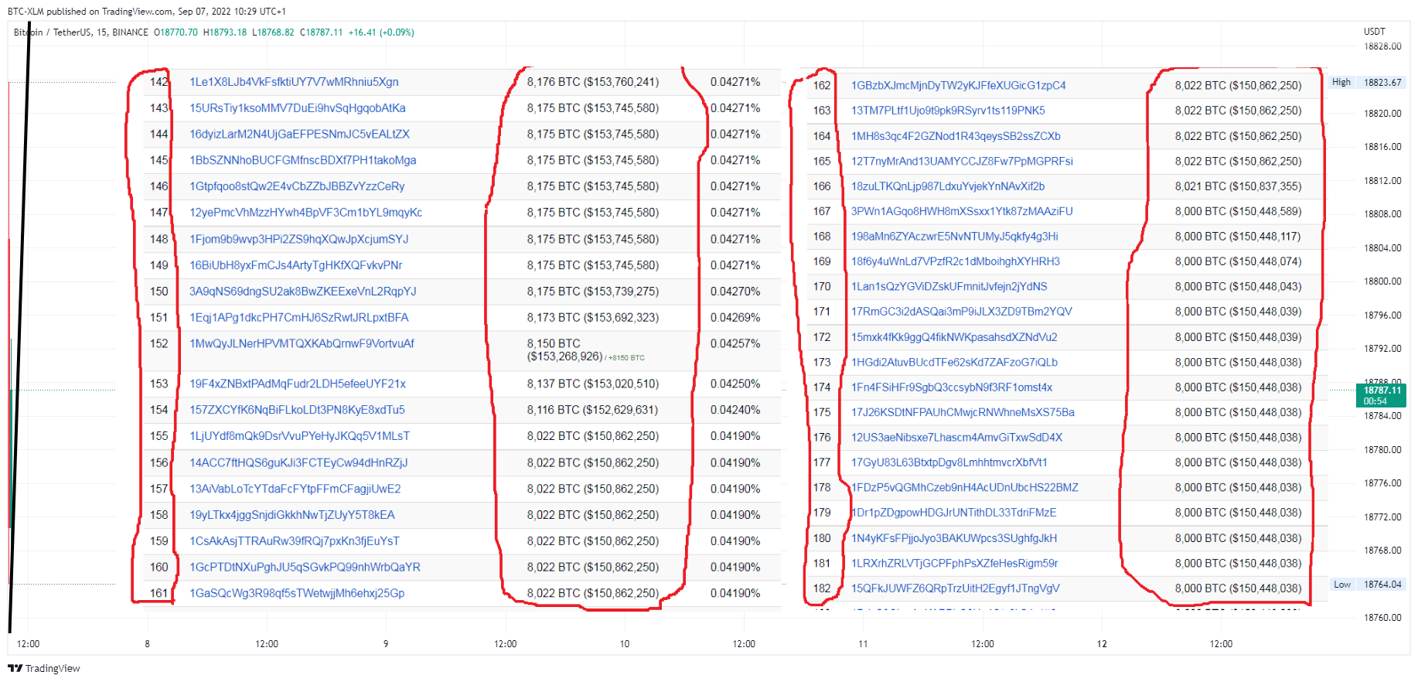This screenshot has width=1418, height=682.
Task: Click current price tag 18787.11
Action: point(1382,395)
